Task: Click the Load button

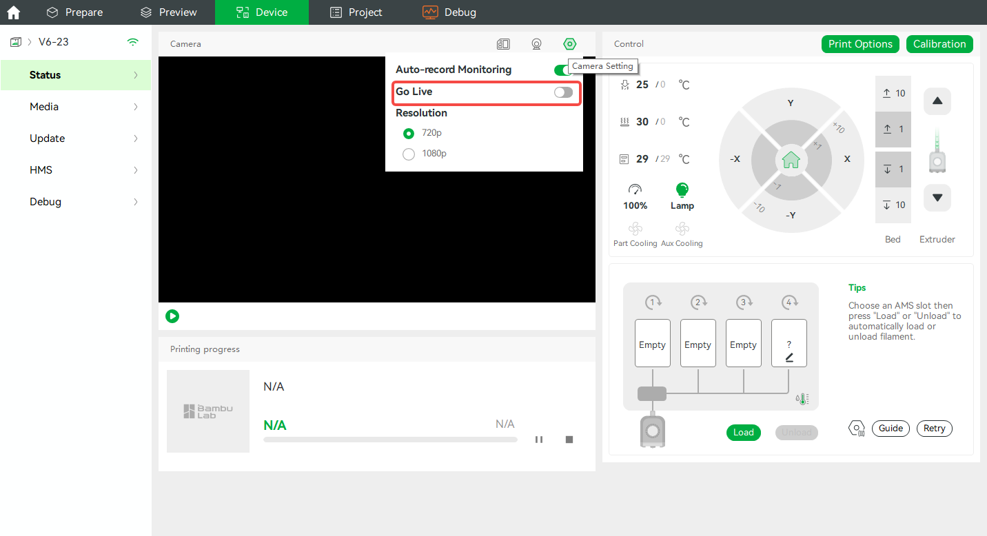Action: [744, 433]
